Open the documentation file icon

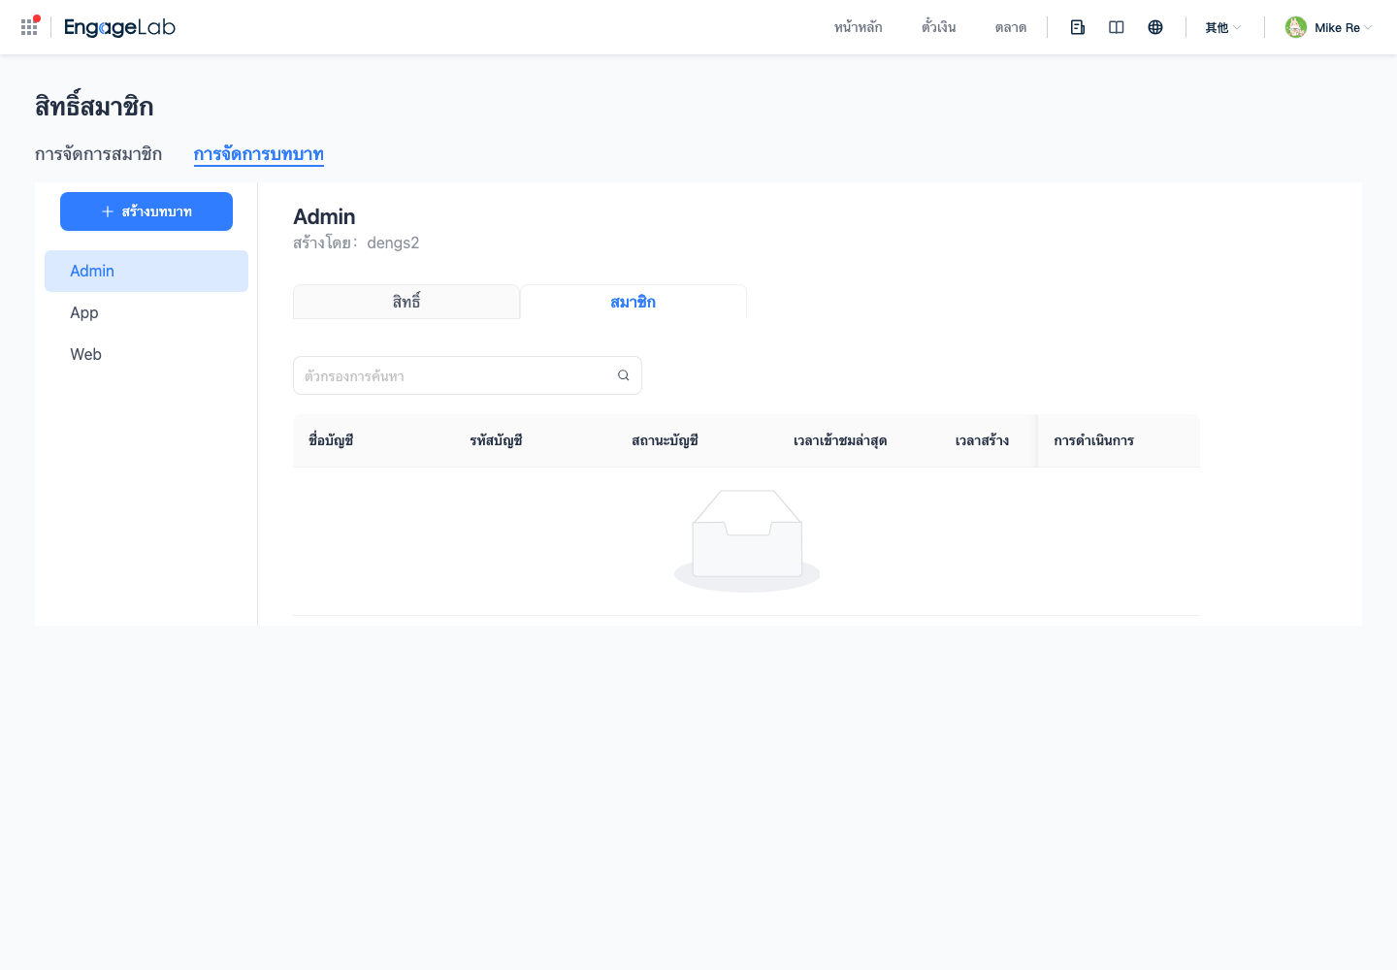pos(1078,27)
